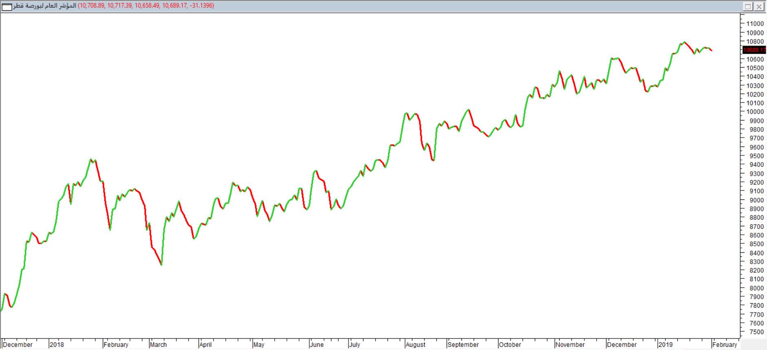Select the July label on the date axis

click(355, 345)
